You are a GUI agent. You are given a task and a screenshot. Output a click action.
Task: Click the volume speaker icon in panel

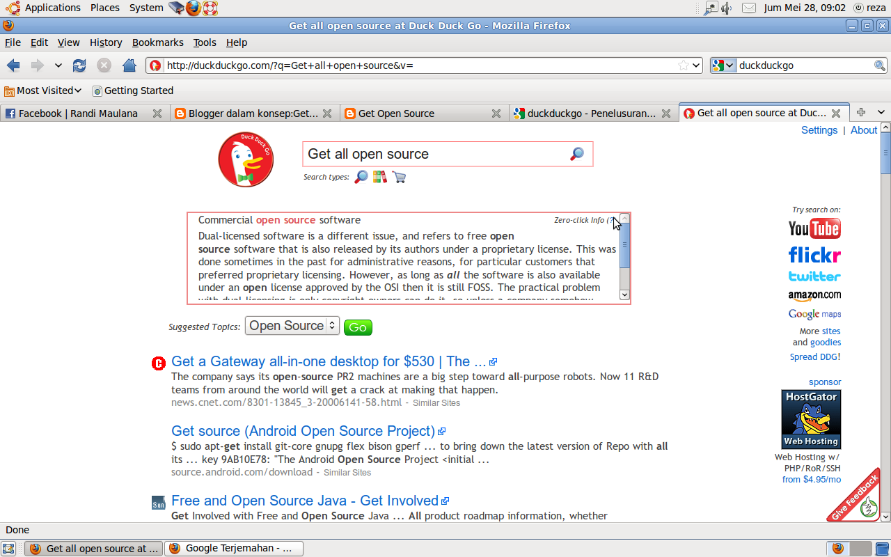(727, 8)
